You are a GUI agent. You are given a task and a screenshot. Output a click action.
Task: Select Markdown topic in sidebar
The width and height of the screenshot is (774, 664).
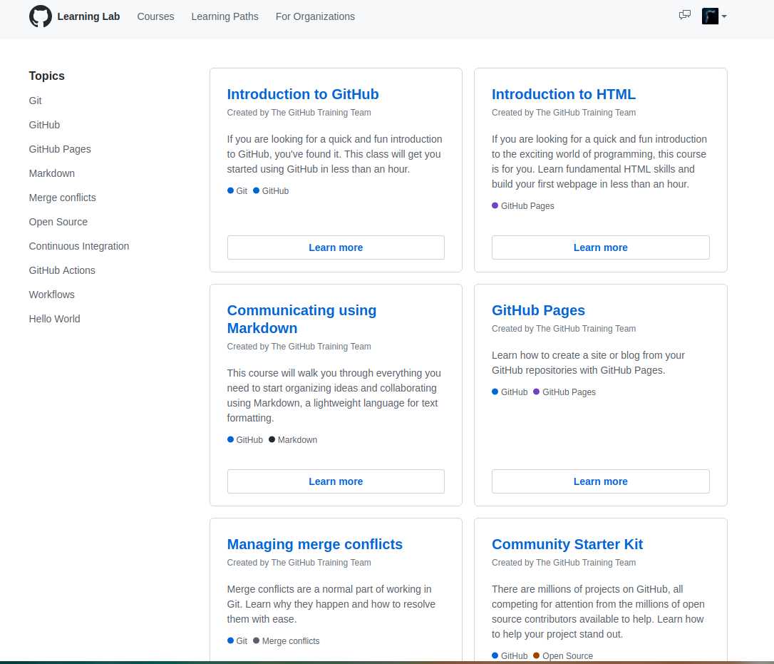[52, 173]
